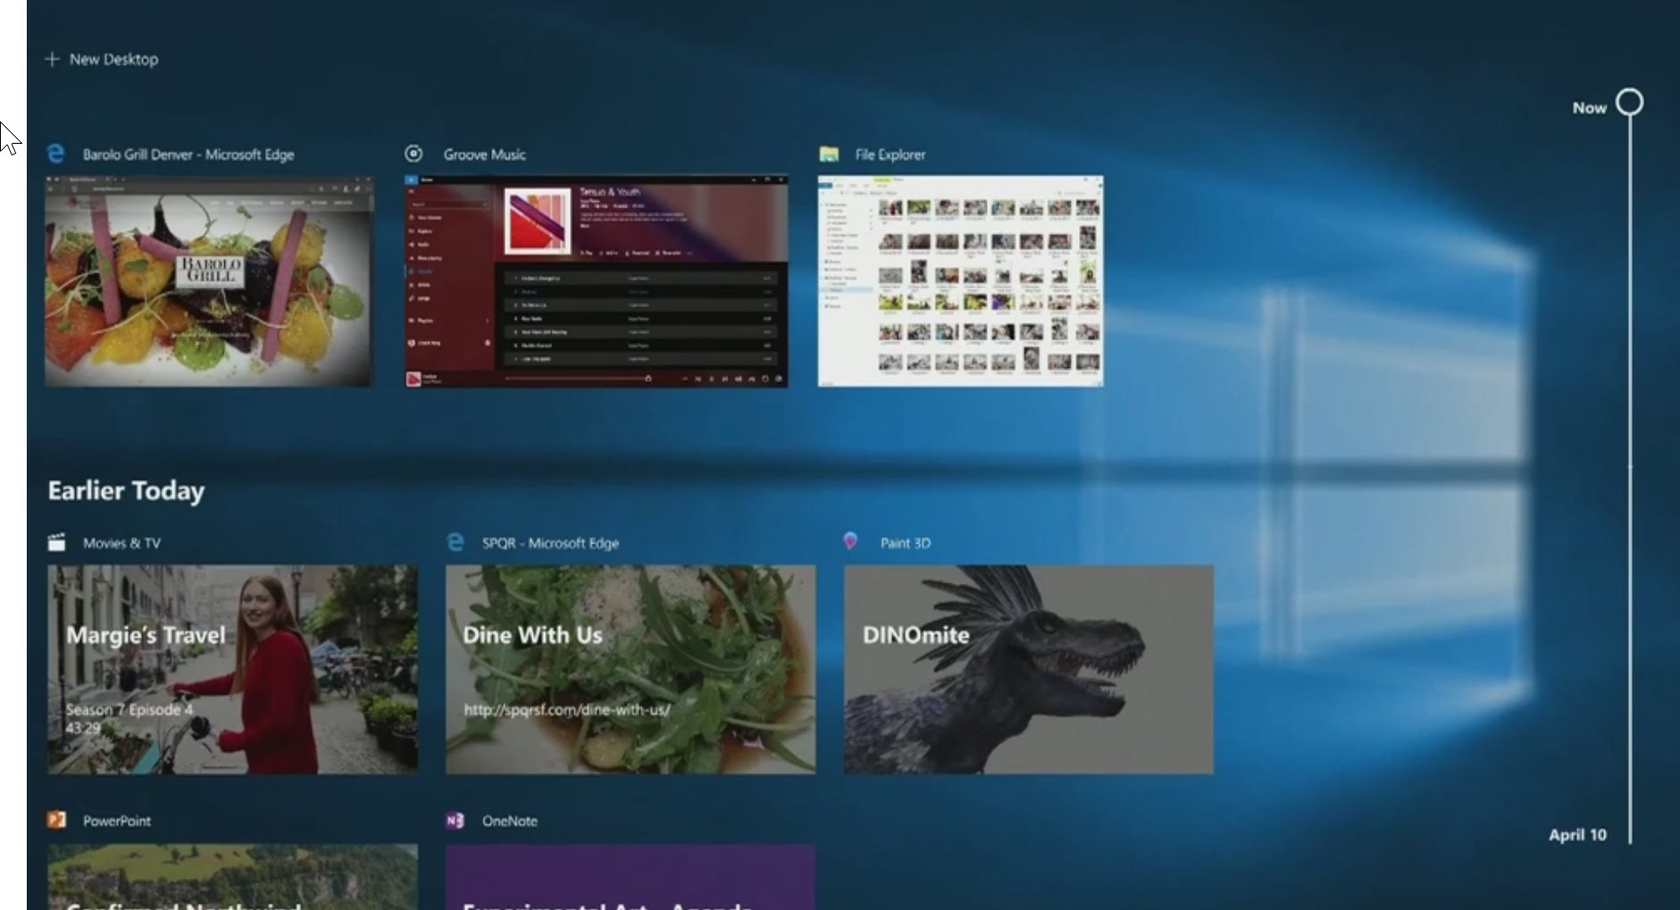This screenshot has height=910, width=1680.
Task: Click the Movies & TV clapperboard icon
Action: pos(57,542)
